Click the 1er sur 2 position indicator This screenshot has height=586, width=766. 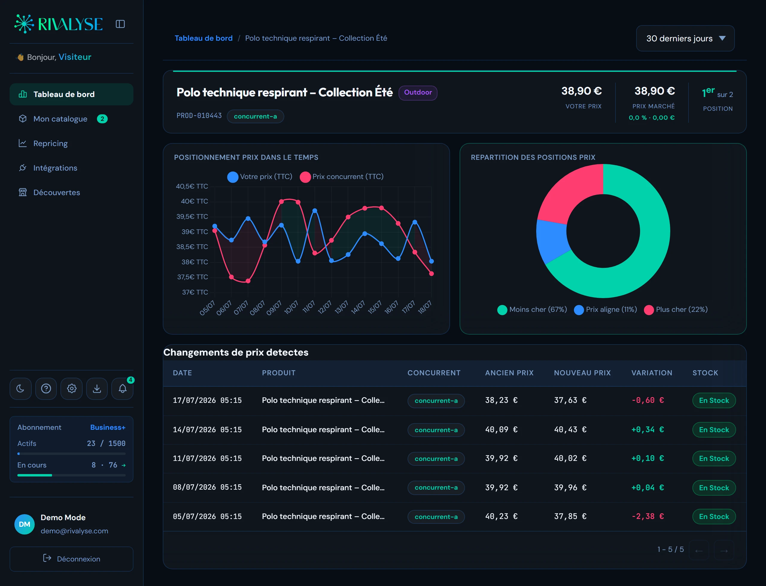point(718,93)
